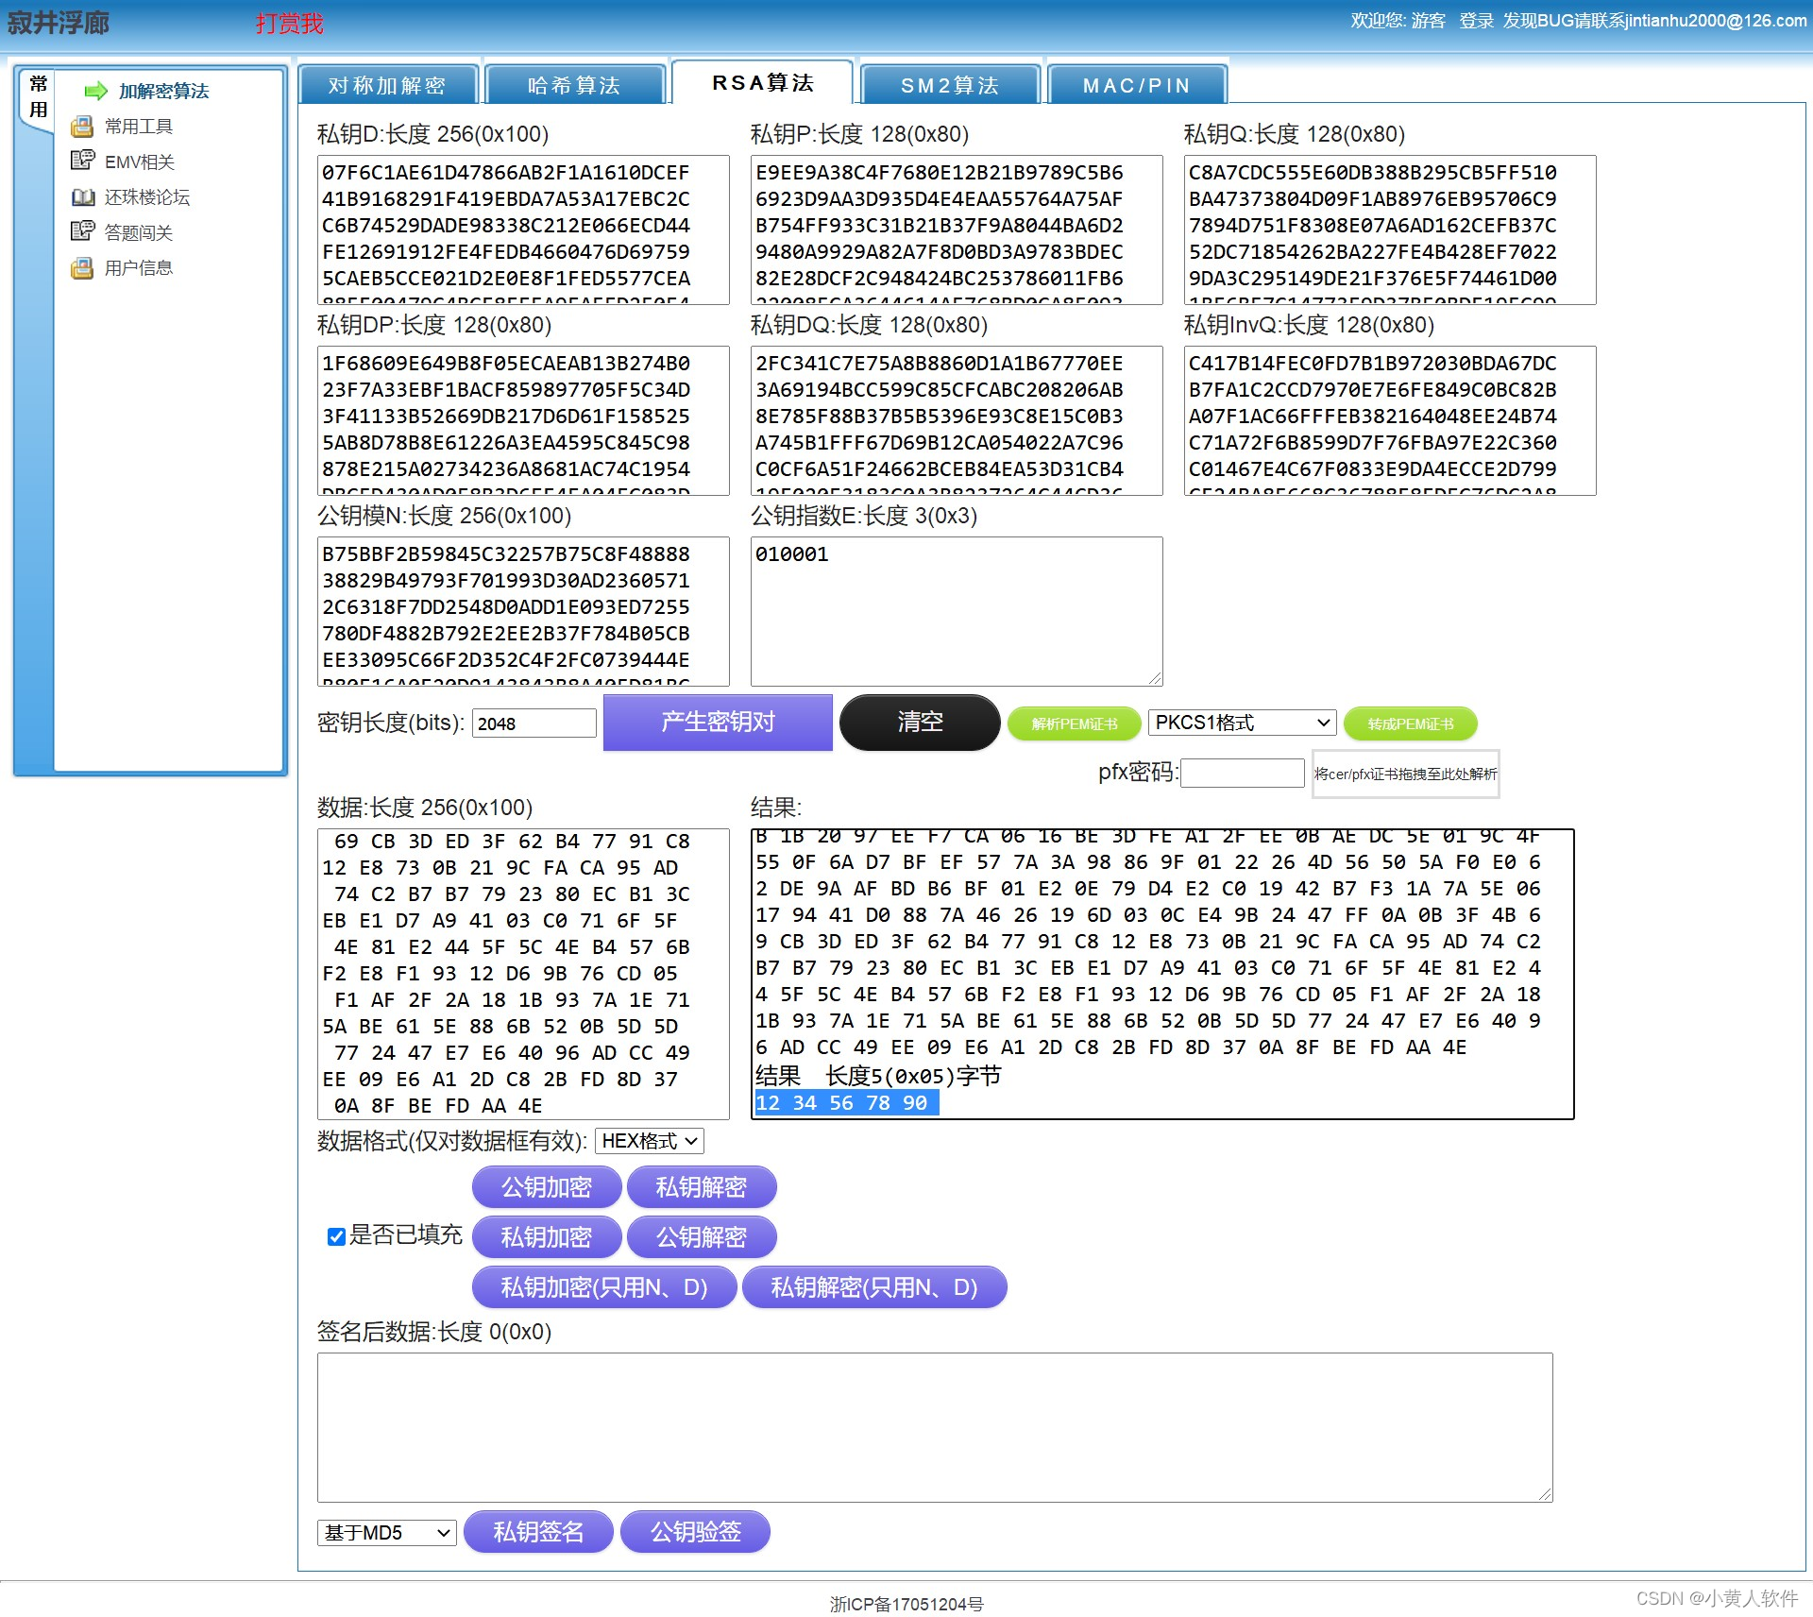Focus the 密钥长度(bits) input field
The width and height of the screenshot is (1813, 1617).
point(534,723)
